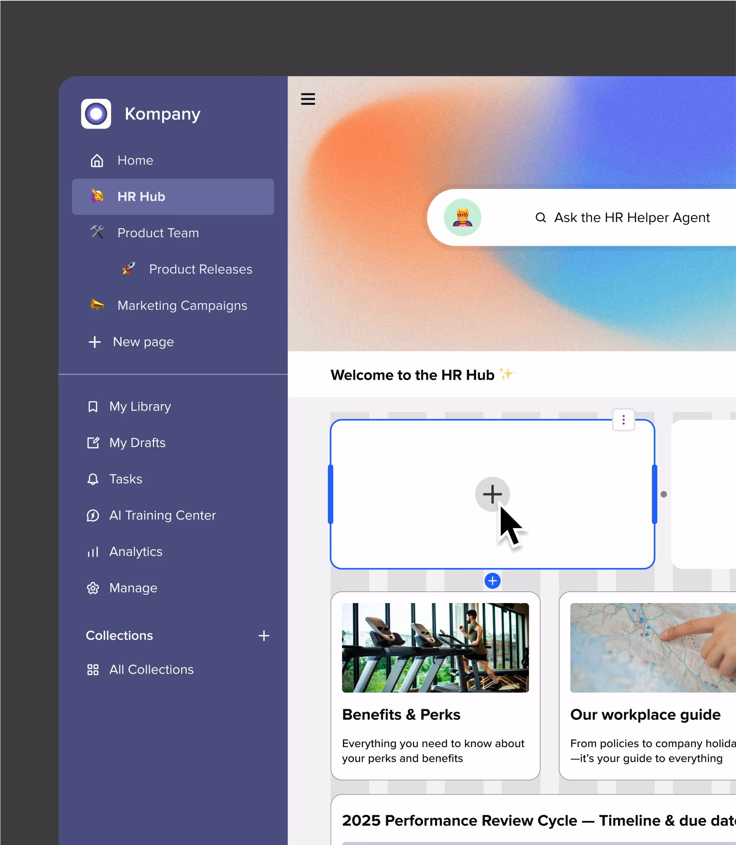Open My Drafts edit icon
The height and width of the screenshot is (845, 736).
pyautogui.click(x=93, y=443)
